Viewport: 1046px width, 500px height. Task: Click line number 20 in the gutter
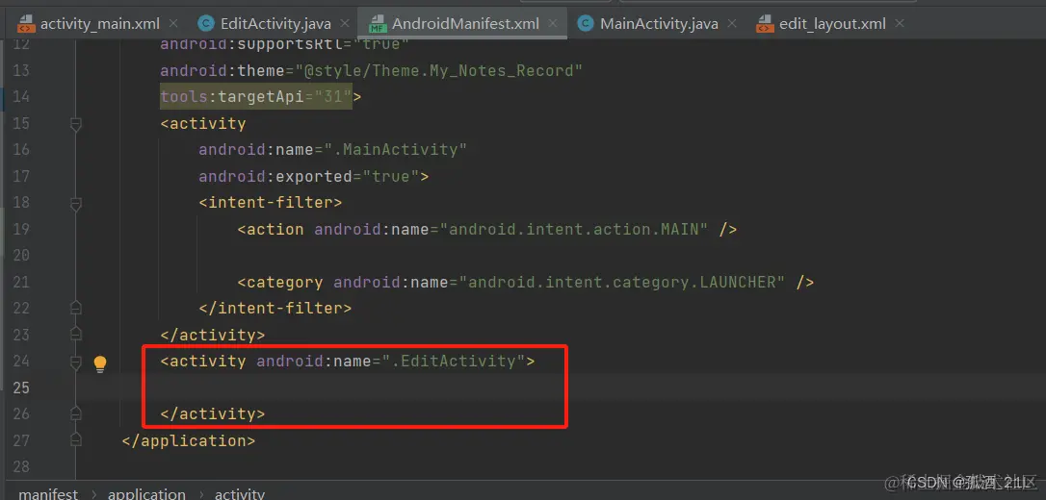(20, 255)
